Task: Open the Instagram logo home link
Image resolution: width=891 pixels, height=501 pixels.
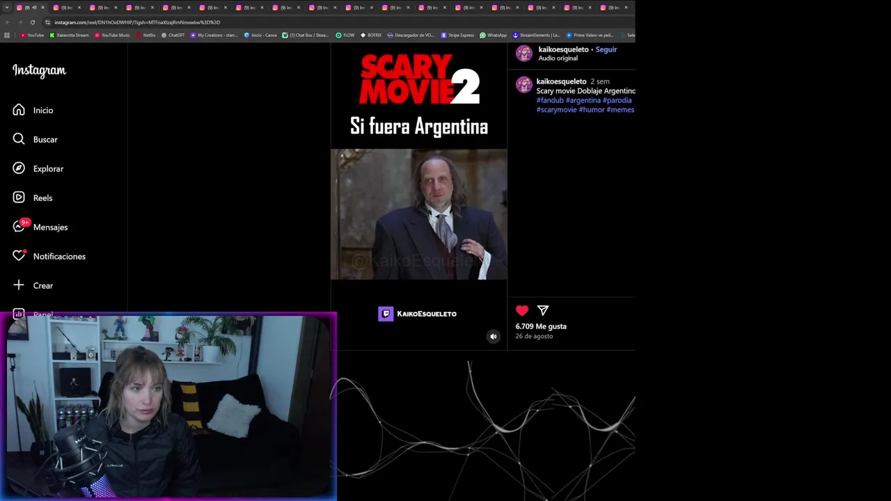Action: pyautogui.click(x=39, y=70)
